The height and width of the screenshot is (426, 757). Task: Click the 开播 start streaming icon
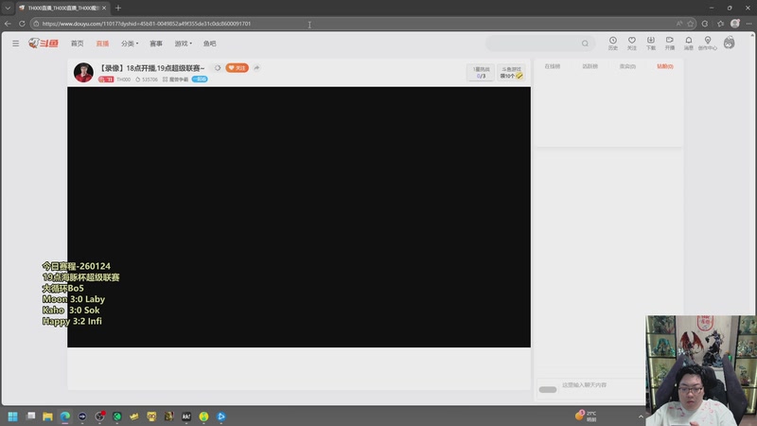670,43
